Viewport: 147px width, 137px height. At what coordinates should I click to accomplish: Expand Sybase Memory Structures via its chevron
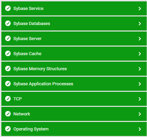pos(140,69)
